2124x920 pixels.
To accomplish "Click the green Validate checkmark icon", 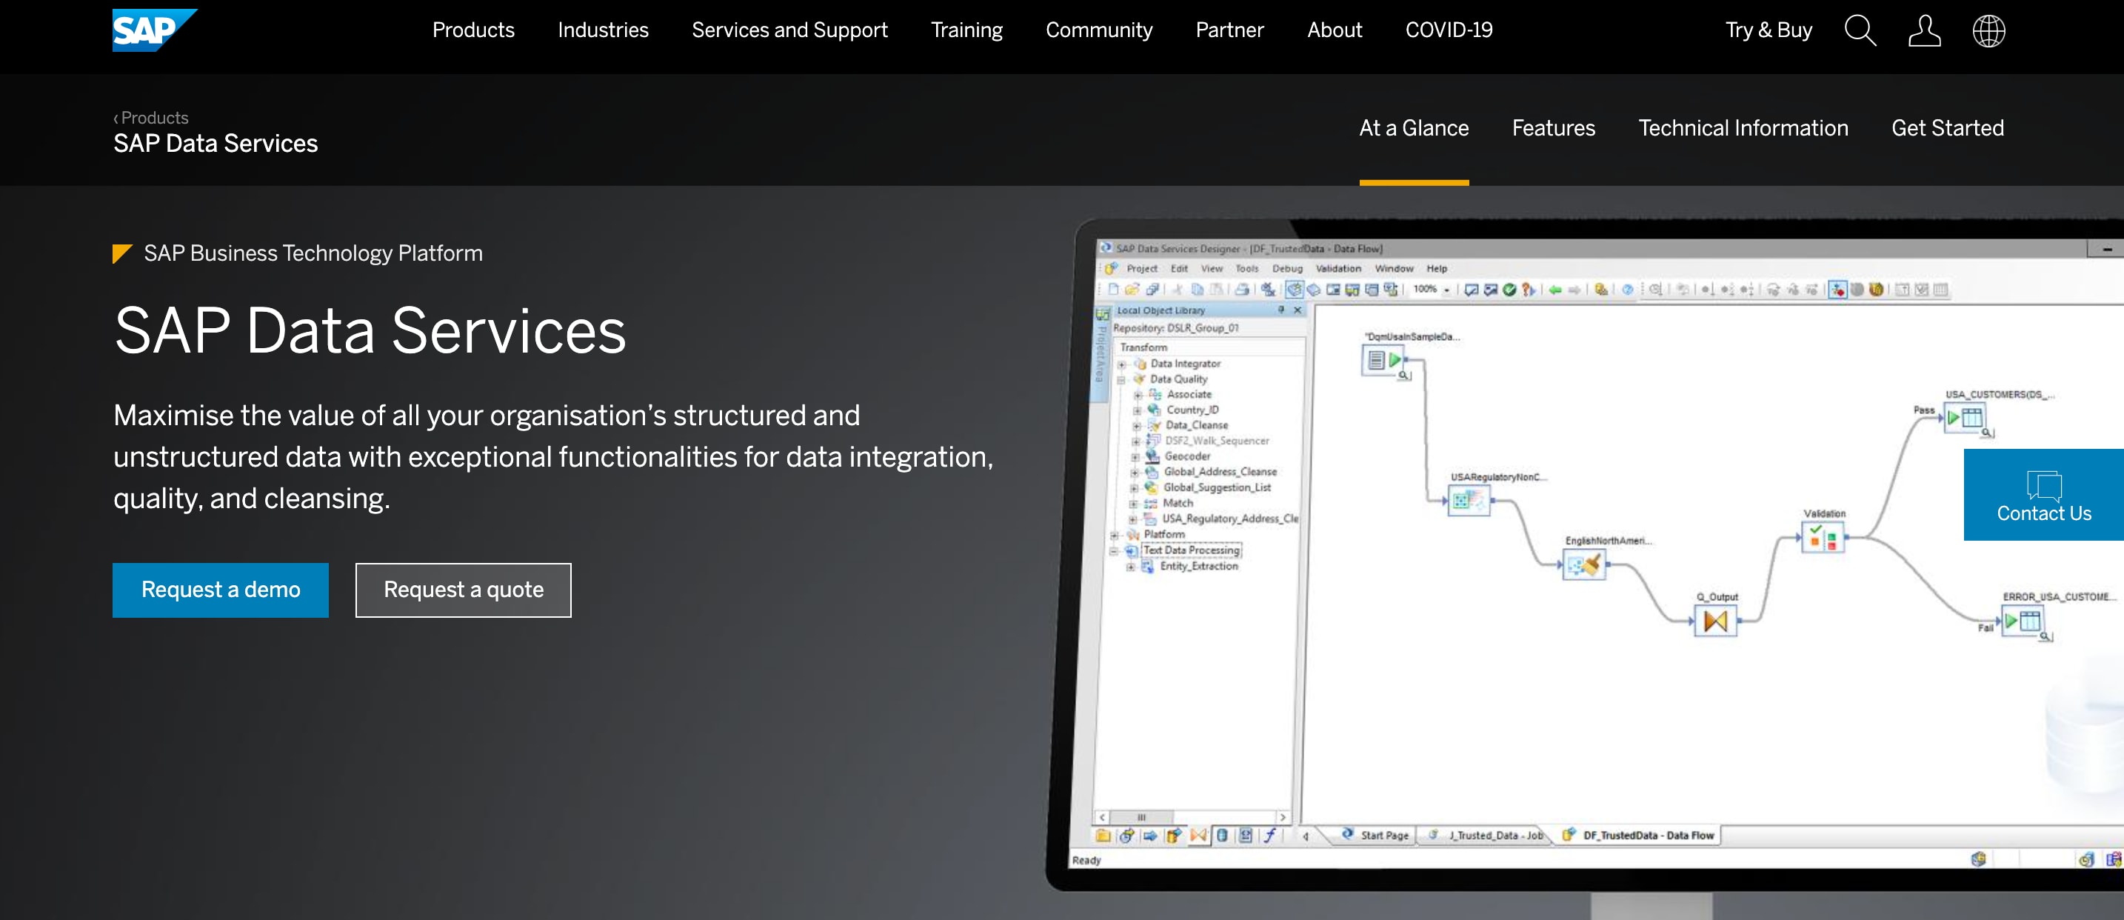I will click(x=1510, y=290).
